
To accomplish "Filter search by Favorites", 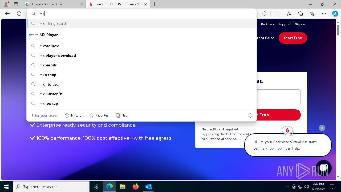I will (99, 115).
